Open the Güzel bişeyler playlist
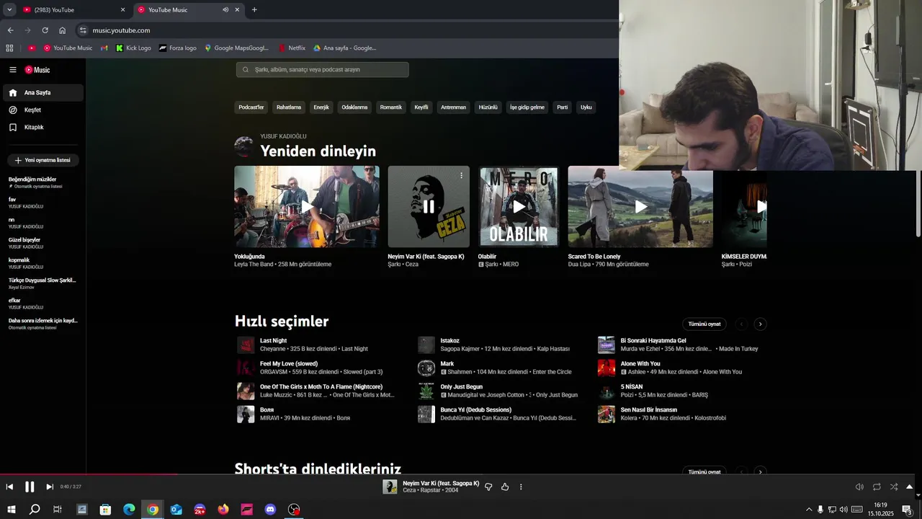This screenshot has width=922, height=519. coord(42,243)
